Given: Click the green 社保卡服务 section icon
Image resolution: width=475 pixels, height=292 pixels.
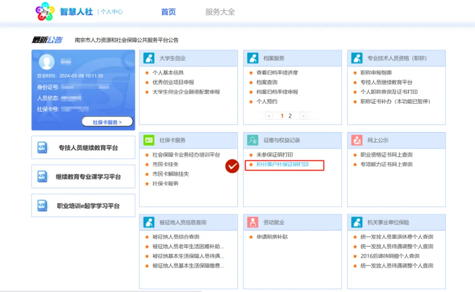Looking at the screenshot, I should tap(149, 140).
